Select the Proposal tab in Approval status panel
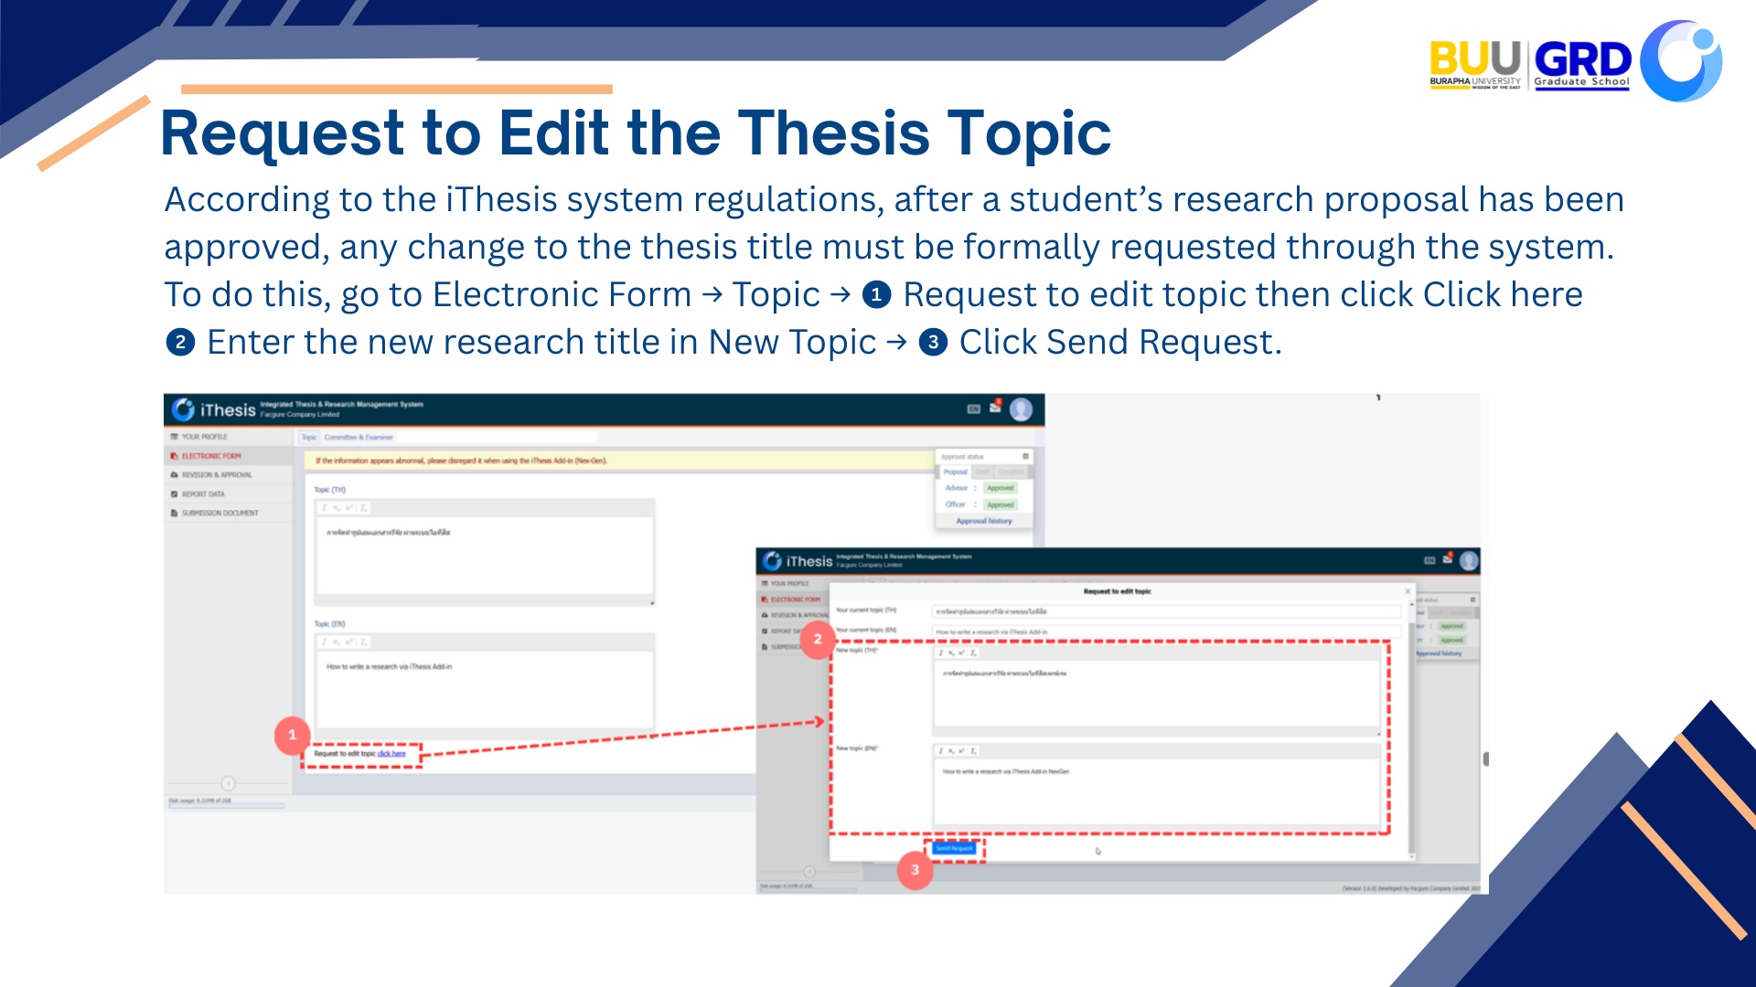This screenshot has width=1756, height=987. click(x=955, y=472)
